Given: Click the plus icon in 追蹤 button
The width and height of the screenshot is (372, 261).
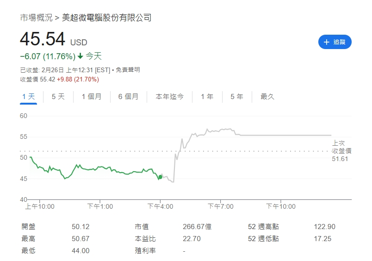Looking at the screenshot, I should 327,42.
